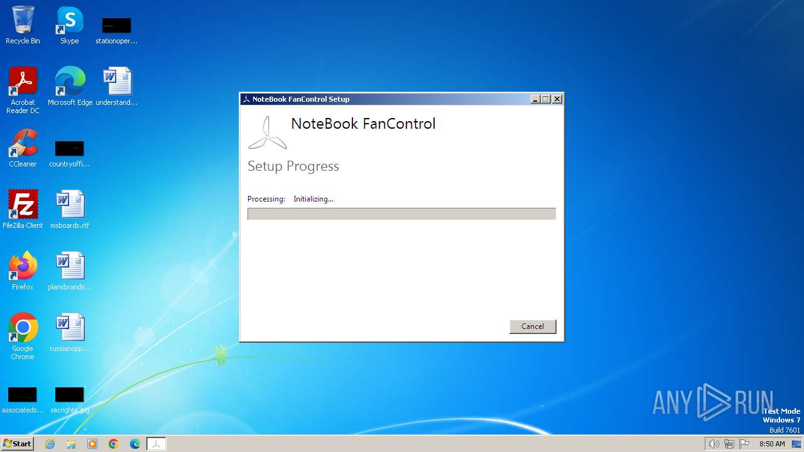Open the Windows Start menu
This screenshot has width=804, height=452.
[x=18, y=444]
